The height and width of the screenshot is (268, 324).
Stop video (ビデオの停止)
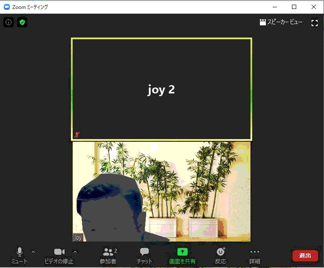pyautogui.click(x=59, y=255)
